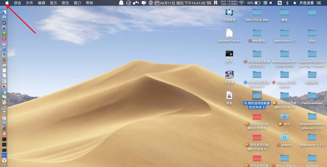Select the untitled file.txt desktop file
This screenshot has height=167, width=327.
pyautogui.click(x=229, y=34)
